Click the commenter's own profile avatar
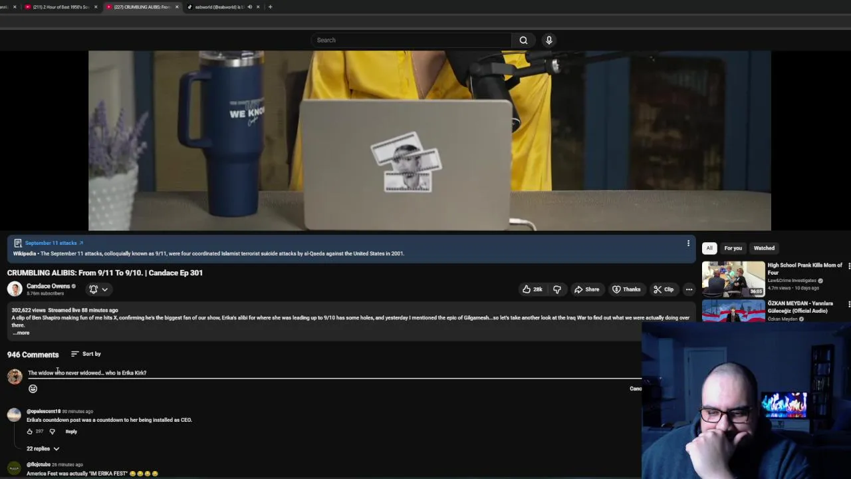Screen dimensions: 851x479 click(x=14, y=377)
